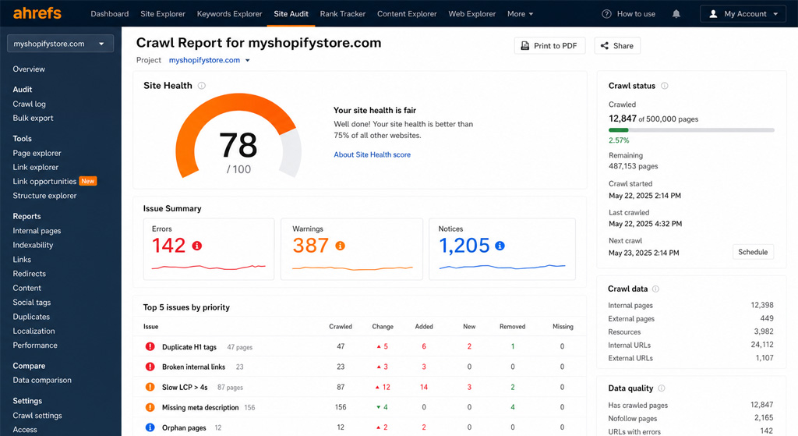This screenshot has height=436, width=798.
Task: Click the Orphan pages notice icon
Action: pos(150,427)
